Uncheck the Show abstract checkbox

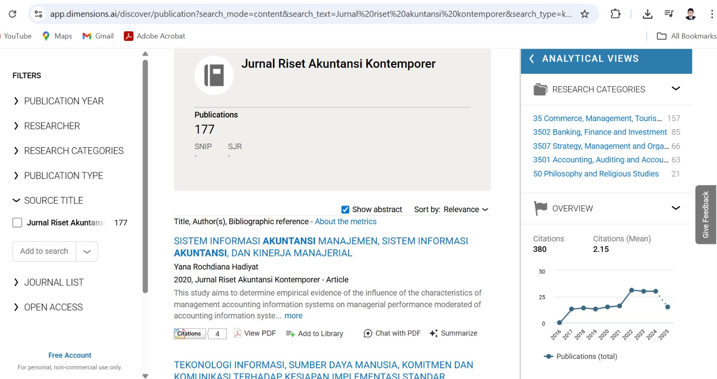345,209
